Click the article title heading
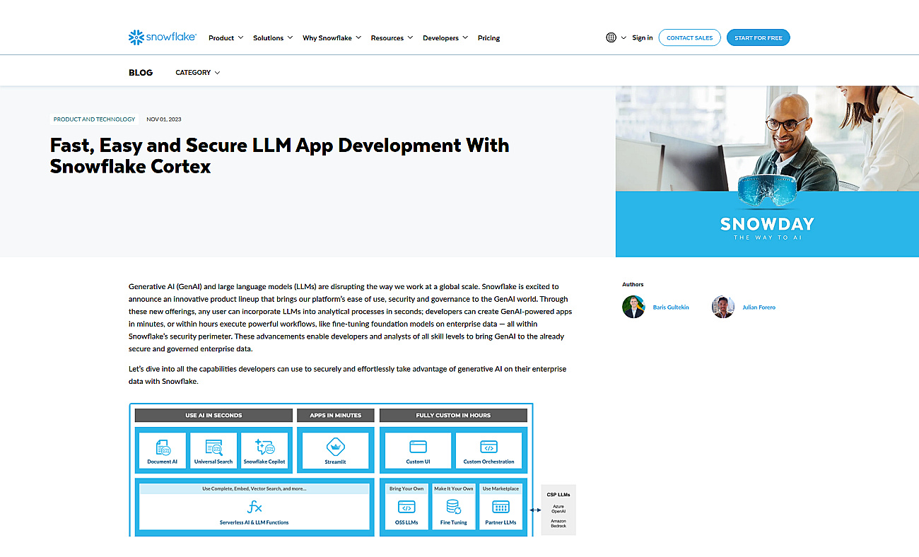This screenshot has height=557, width=919. 279,156
